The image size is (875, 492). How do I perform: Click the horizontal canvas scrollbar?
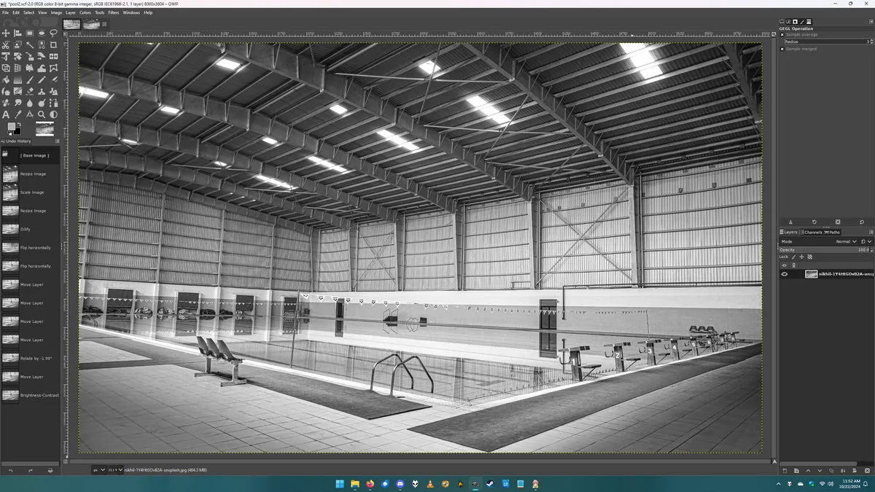click(x=421, y=461)
